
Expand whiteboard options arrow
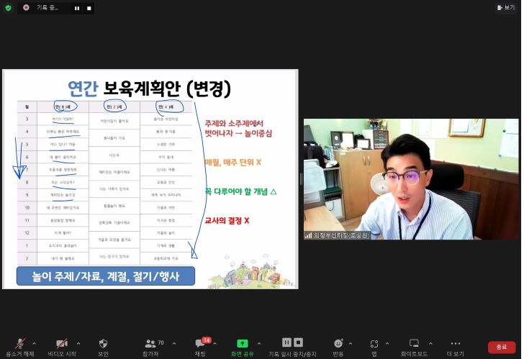(x=430, y=343)
